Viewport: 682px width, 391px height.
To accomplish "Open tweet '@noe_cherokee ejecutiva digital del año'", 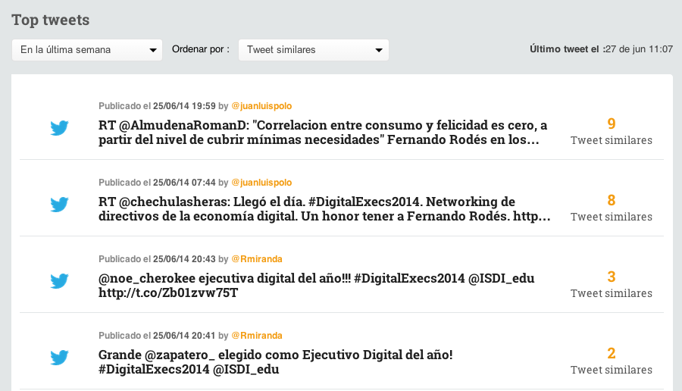I will click(316, 286).
